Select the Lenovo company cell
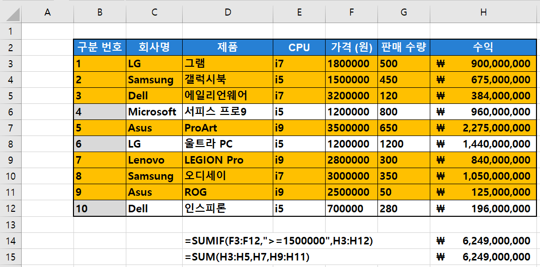 [155, 160]
